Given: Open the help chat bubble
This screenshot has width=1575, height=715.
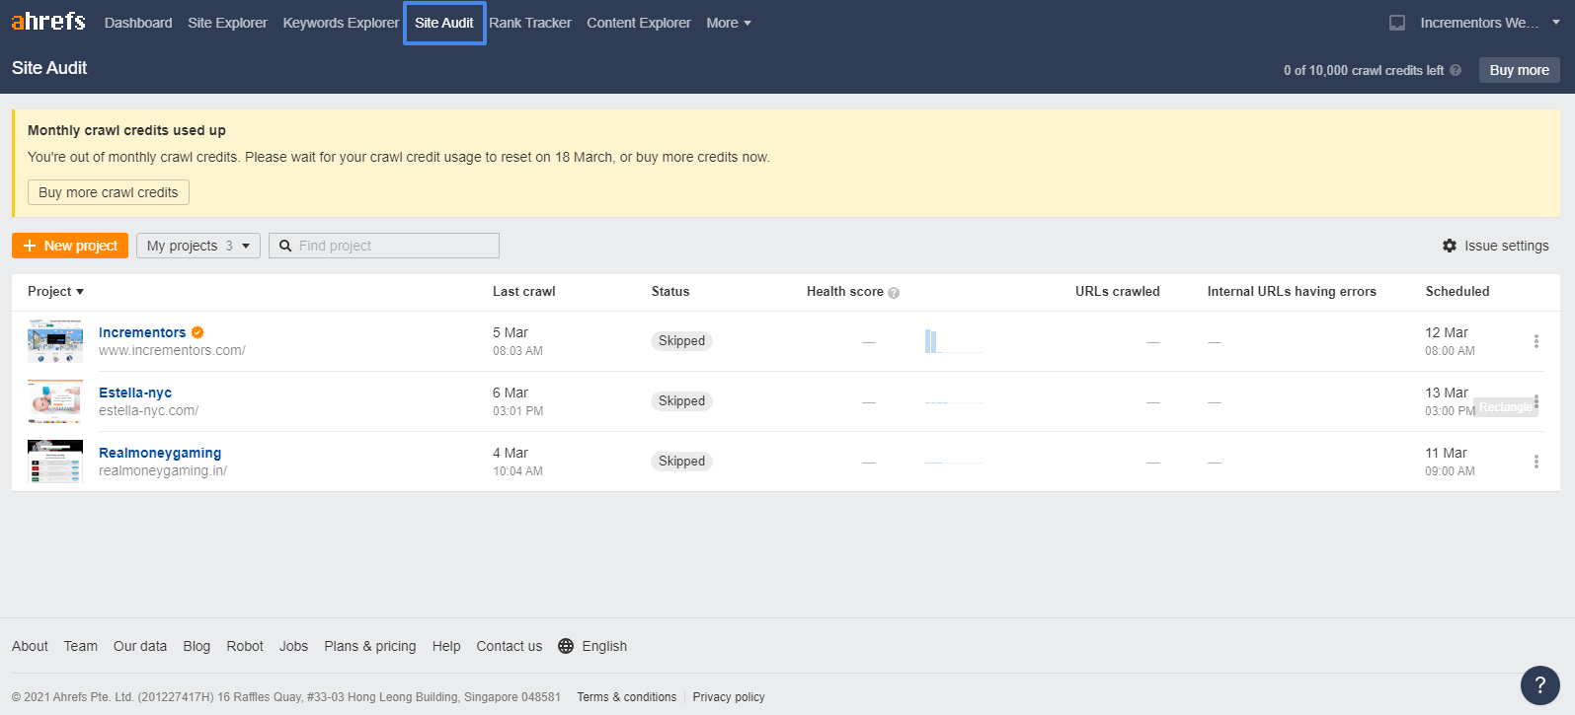Looking at the screenshot, I should [x=1539, y=685].
